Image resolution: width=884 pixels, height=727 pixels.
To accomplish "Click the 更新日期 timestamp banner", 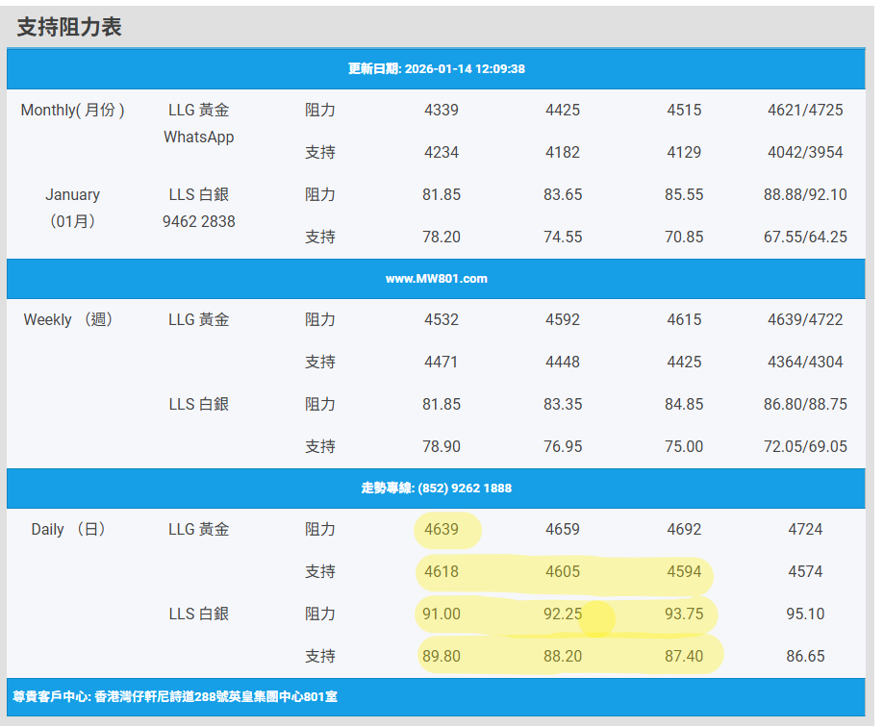I will [x=436, y=69].
